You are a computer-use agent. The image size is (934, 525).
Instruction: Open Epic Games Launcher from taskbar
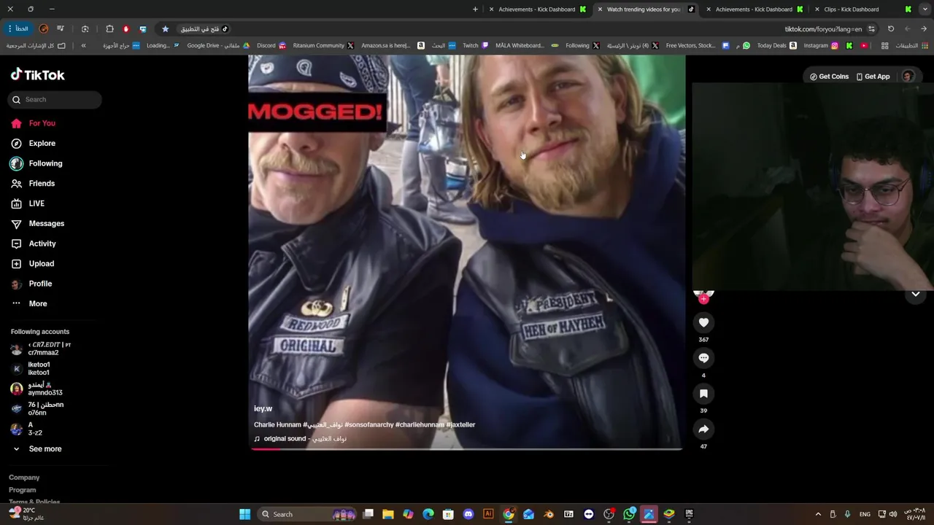[689, 514]
